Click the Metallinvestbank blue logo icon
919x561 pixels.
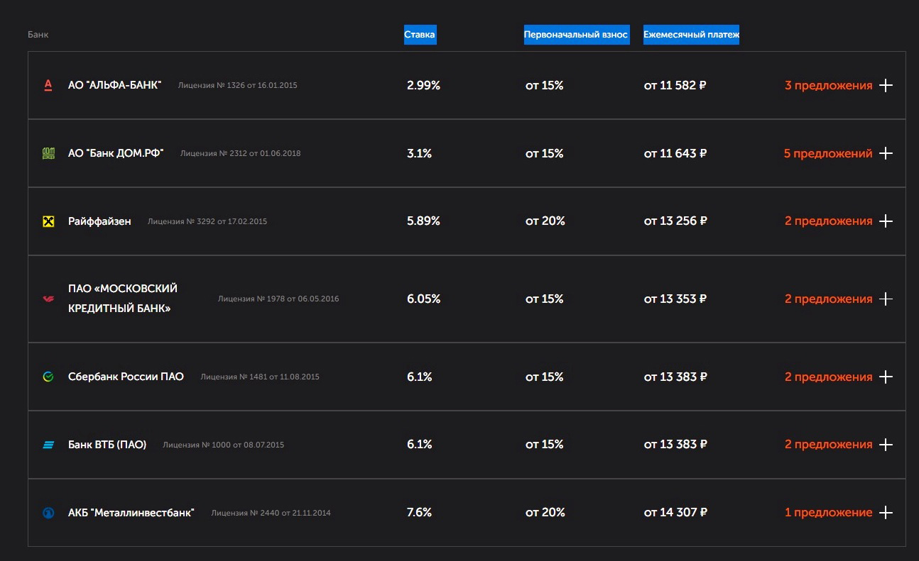(48, 513)
